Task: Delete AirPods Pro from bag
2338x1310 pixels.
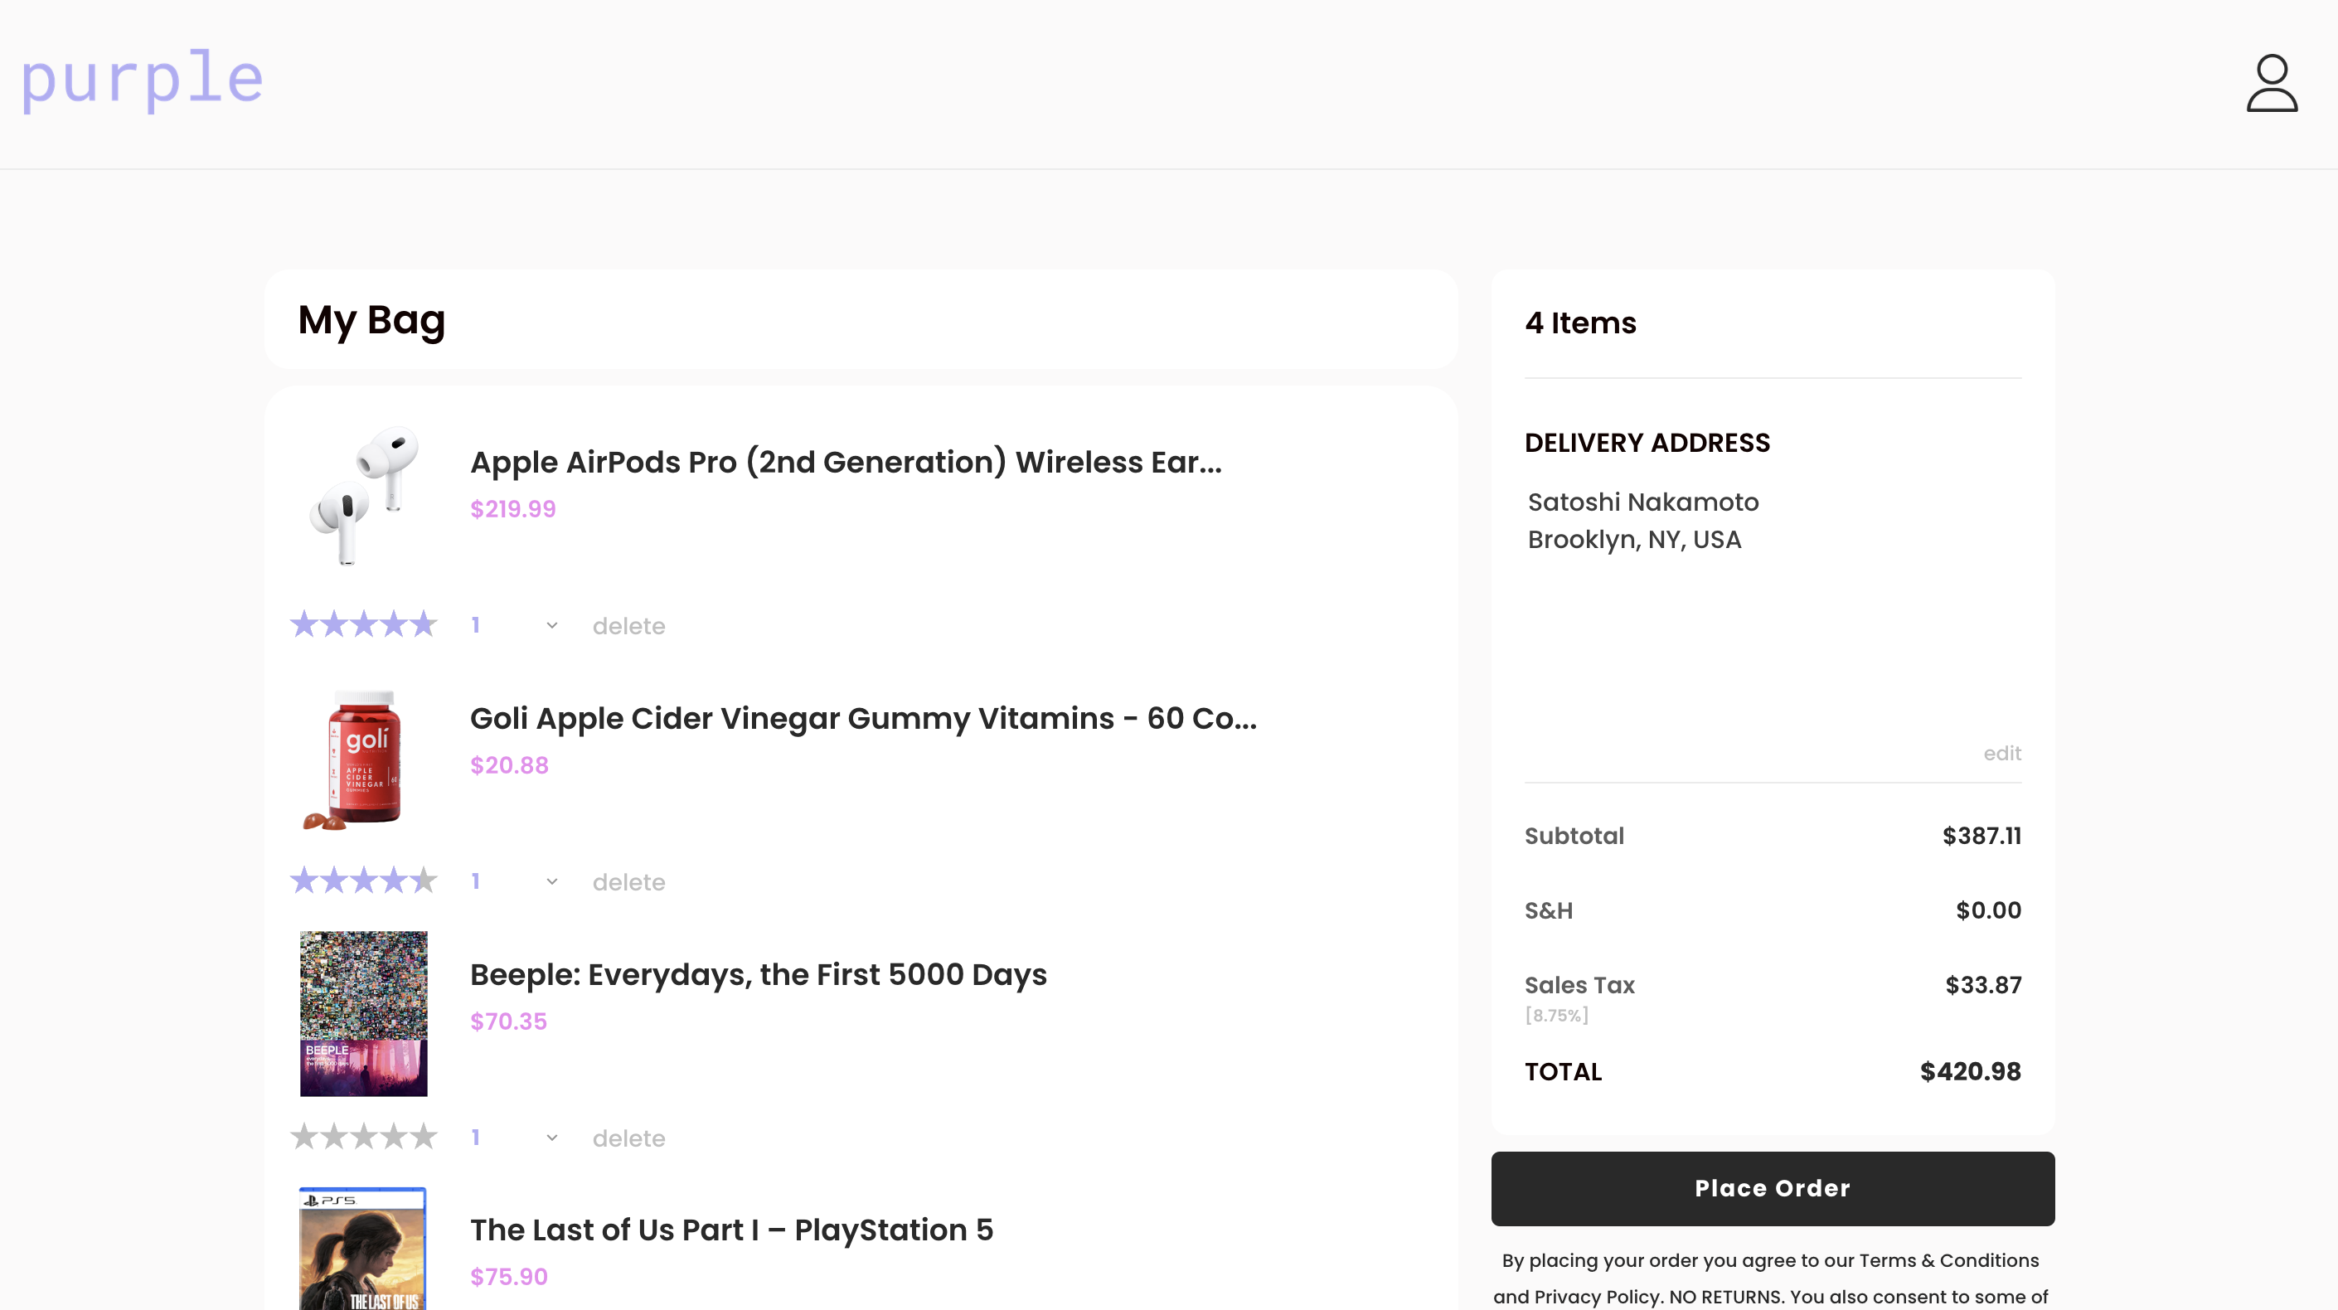Action: 629,627
